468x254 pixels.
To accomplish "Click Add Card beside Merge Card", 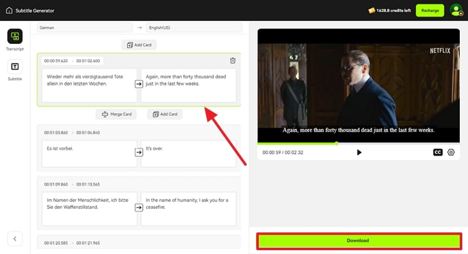I will click(165, 114).
